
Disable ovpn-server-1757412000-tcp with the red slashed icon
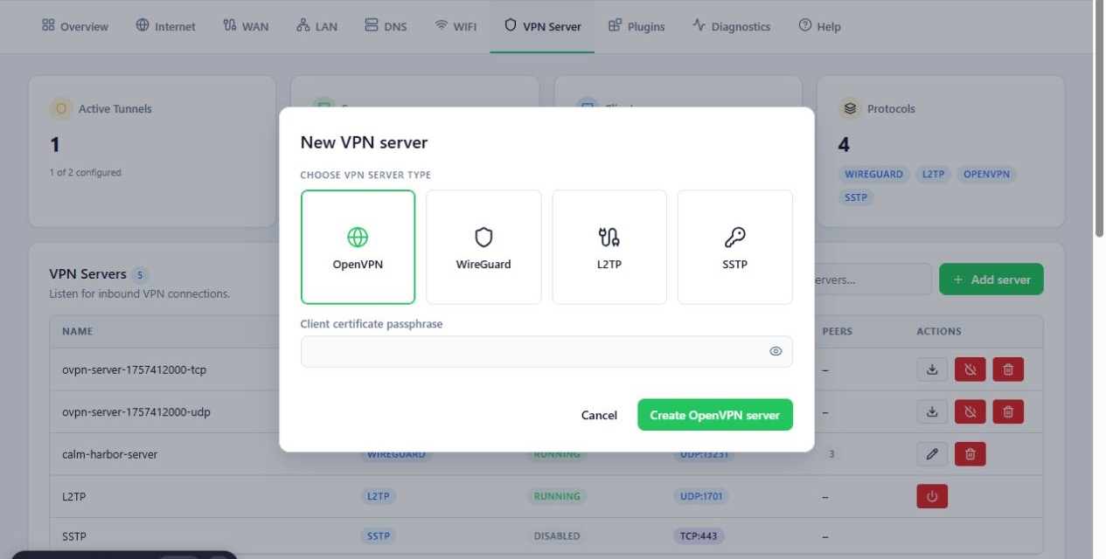tap(970, 369)
